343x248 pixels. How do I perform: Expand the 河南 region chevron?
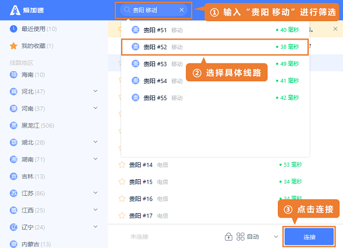pyautogui.click(x=95, y=108)
